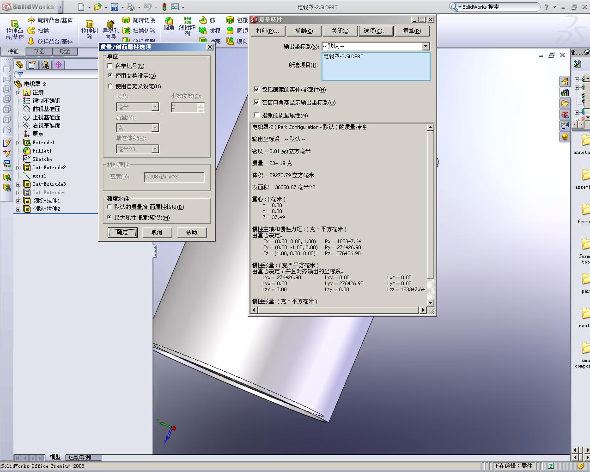Image resolution: width=590 pixels, height=472 pixels.
Task: Click the Print icon in top toolbar
Action: (x=131, y=7)
